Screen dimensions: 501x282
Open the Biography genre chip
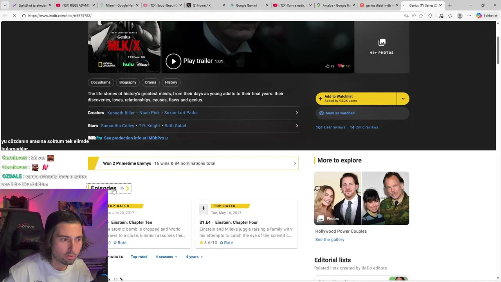tap(128, 82)
